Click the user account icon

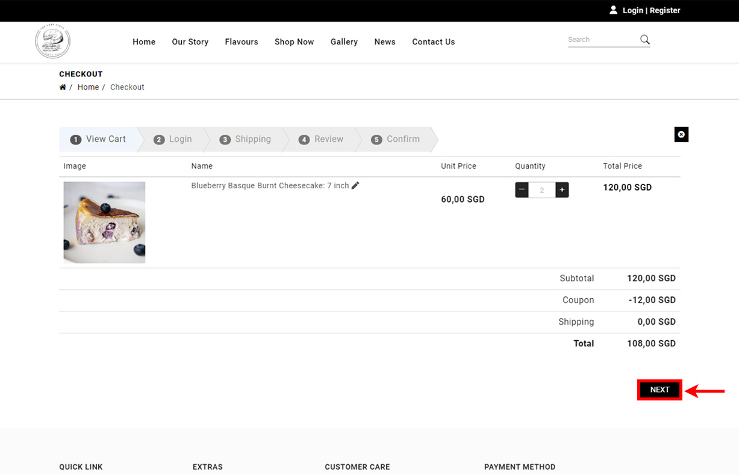[x=613, y=10]
